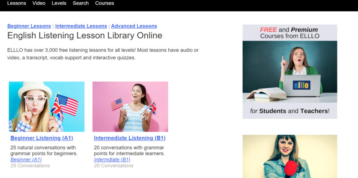358x178 pixels.
Task: Open the Beginner Listening (A1) heading link
Action: (x=42, y=138)
